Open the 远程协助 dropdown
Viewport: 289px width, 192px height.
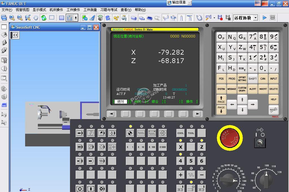(255, 18)
